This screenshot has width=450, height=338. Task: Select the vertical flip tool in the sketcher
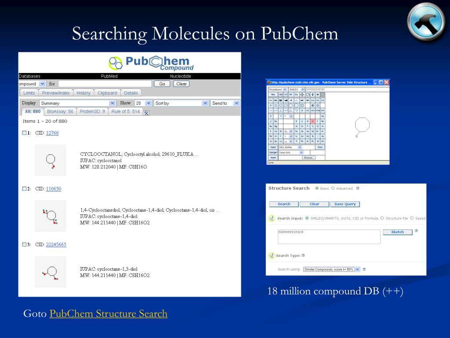[x=312, y=95]
